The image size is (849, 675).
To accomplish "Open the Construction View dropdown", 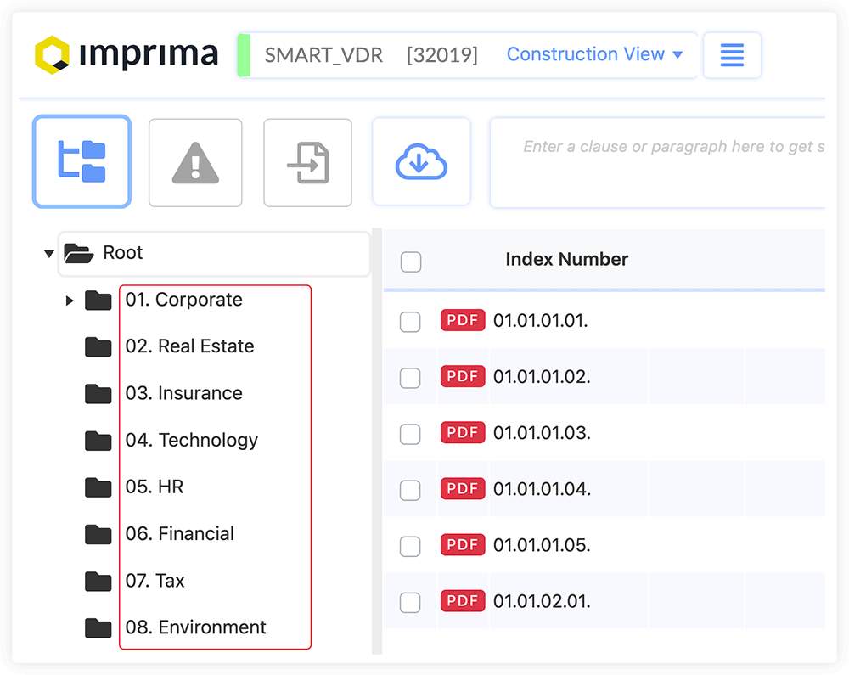I will tap(594, 54).
